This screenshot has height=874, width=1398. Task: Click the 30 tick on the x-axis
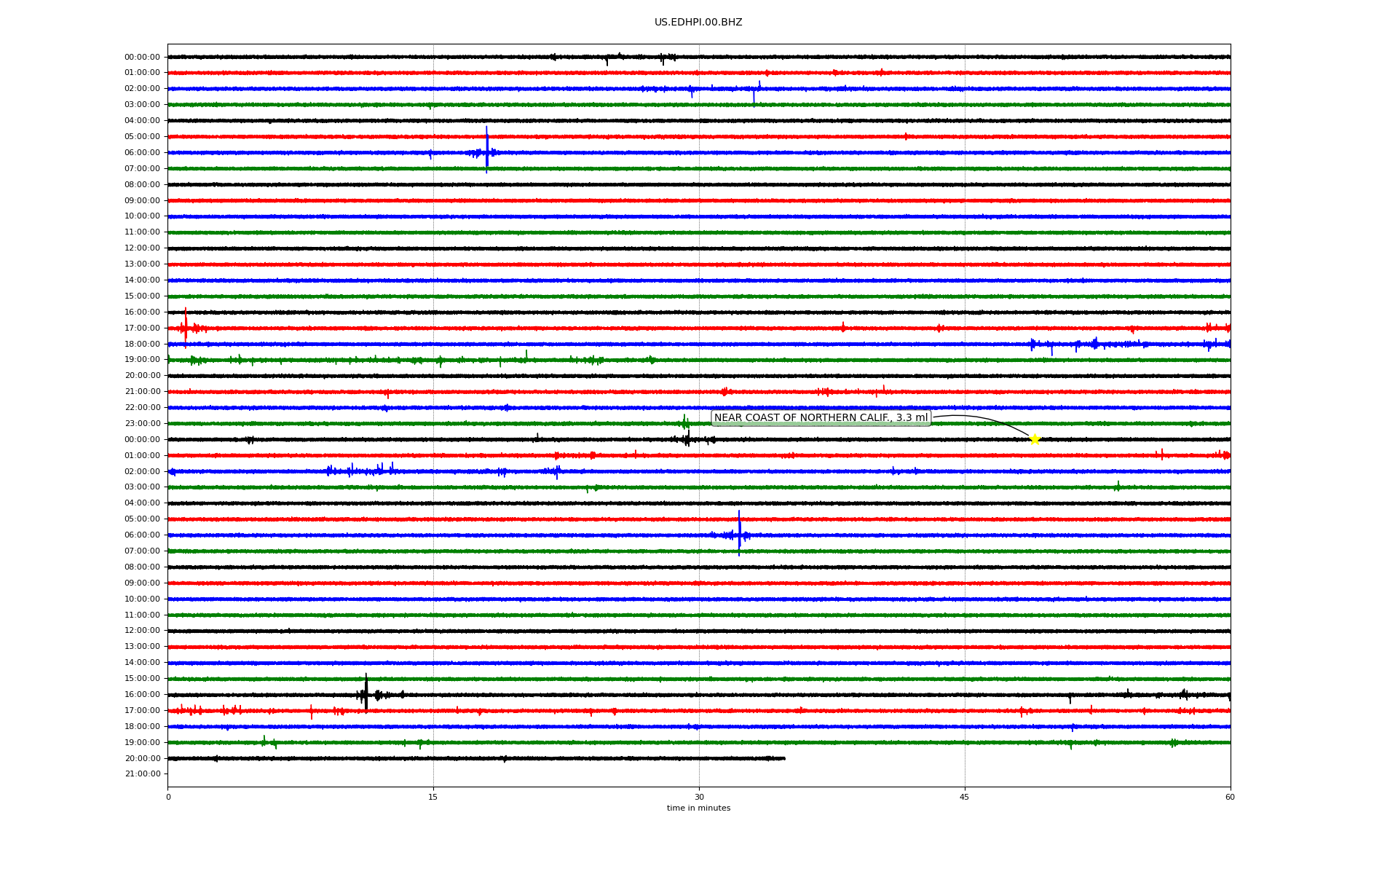(x=699, y=797)
